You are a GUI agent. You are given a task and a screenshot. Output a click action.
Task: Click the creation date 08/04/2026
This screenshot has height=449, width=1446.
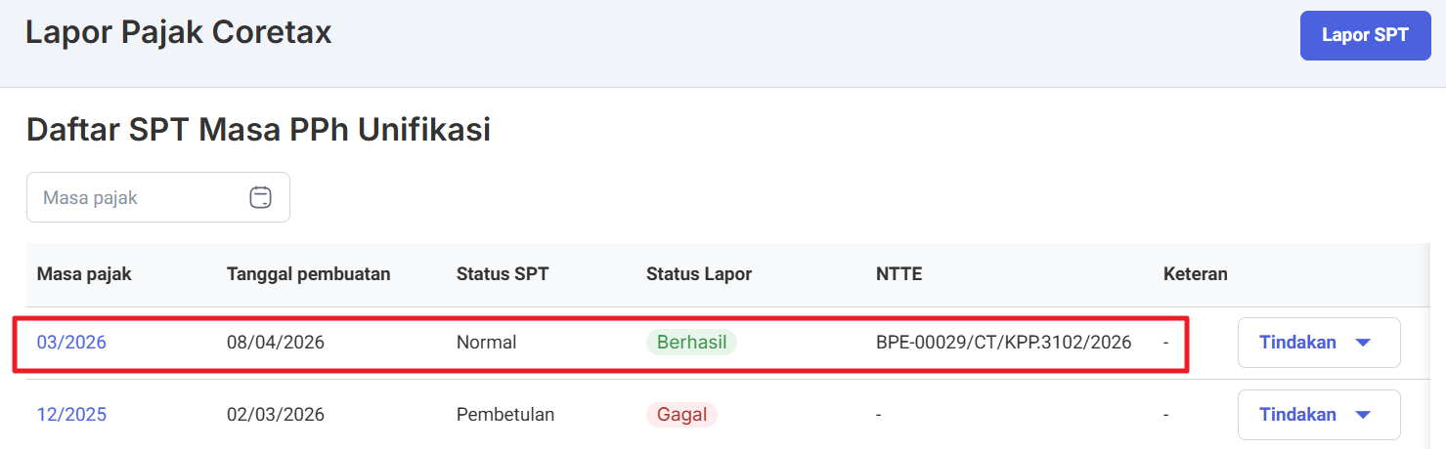pos(276,343)
